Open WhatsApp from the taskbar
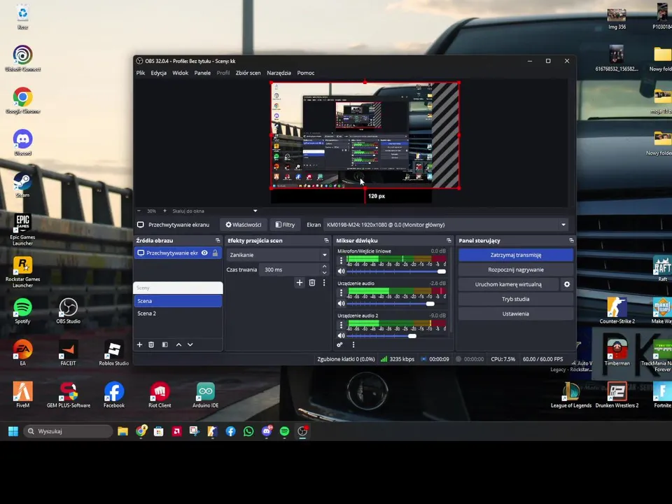 click(x=248, y=431)
